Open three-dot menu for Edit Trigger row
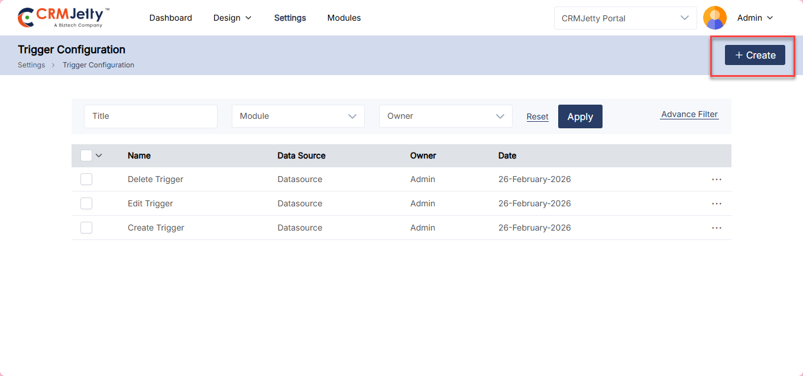The image size is (803, 376). click(x=716, y=203)
